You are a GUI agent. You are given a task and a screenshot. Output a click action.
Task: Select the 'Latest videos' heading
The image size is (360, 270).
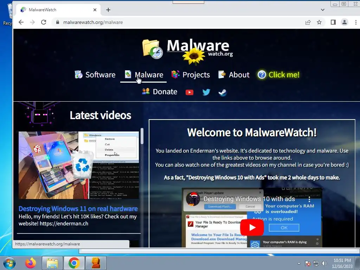(100, 115)
